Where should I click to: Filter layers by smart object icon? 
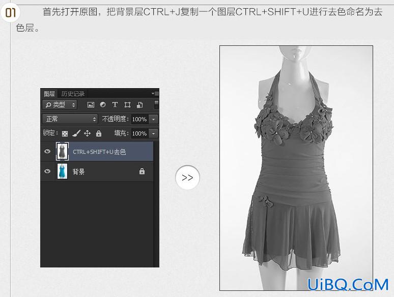(x=139, y=104)
